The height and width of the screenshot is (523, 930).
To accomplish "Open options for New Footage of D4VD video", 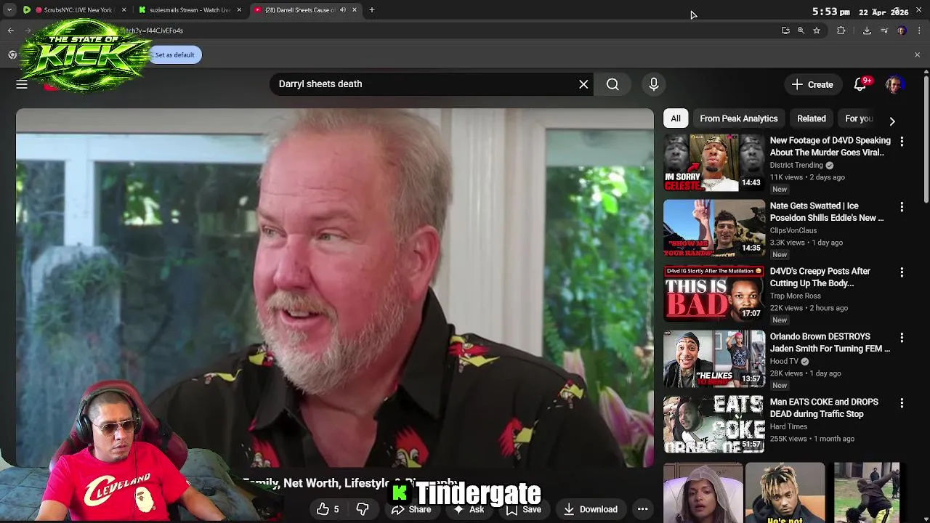I will tap(902, 142).
